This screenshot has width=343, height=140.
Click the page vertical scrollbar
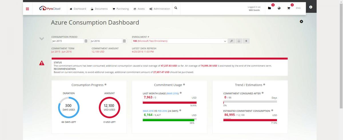pos(341,57)
